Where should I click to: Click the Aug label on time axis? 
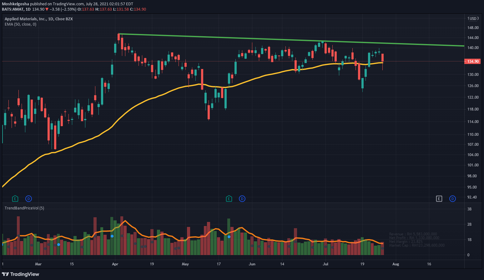pyautogui.click(x=396, y=264)
